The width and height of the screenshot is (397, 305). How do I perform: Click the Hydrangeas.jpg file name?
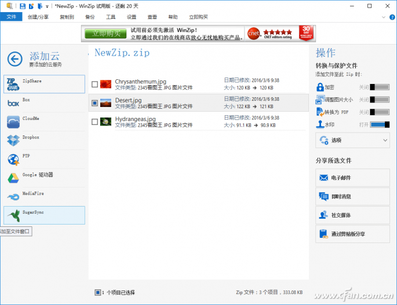(135, 119)
